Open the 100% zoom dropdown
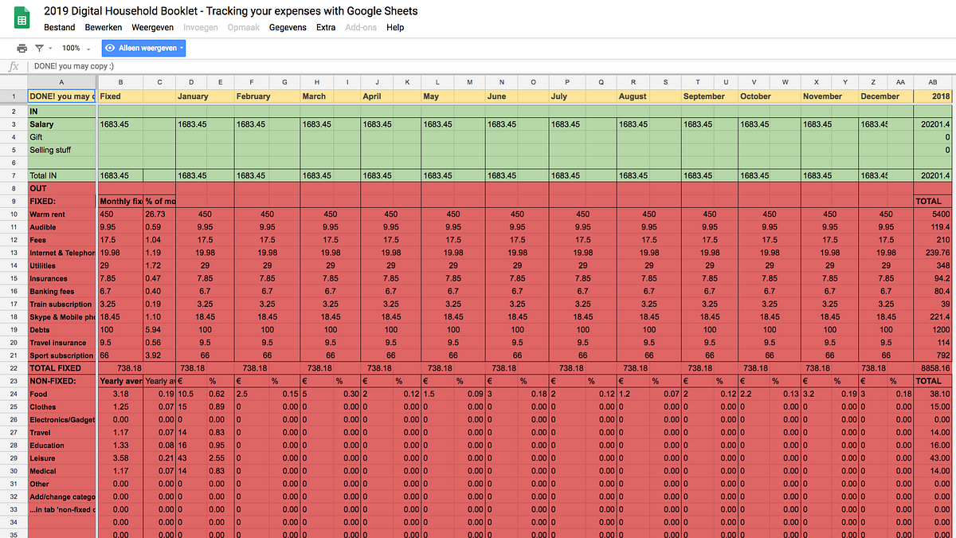The image size is (956, 538). tap(76, 49)
